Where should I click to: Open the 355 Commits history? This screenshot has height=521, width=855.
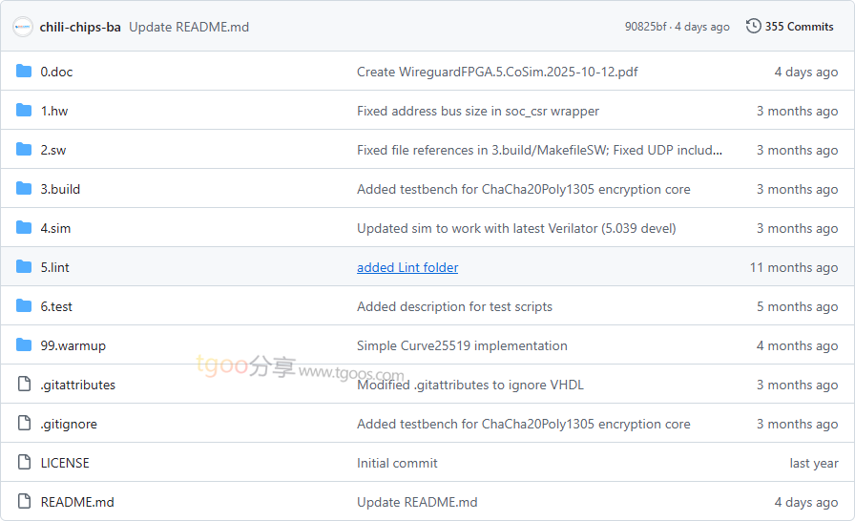pos(799,27)
